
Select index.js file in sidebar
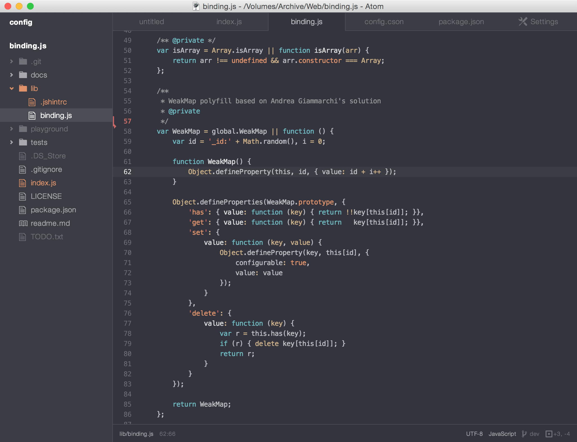[x=43, y=183]
